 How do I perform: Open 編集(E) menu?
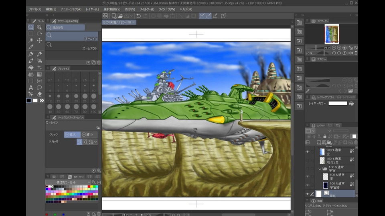point(51,9)
